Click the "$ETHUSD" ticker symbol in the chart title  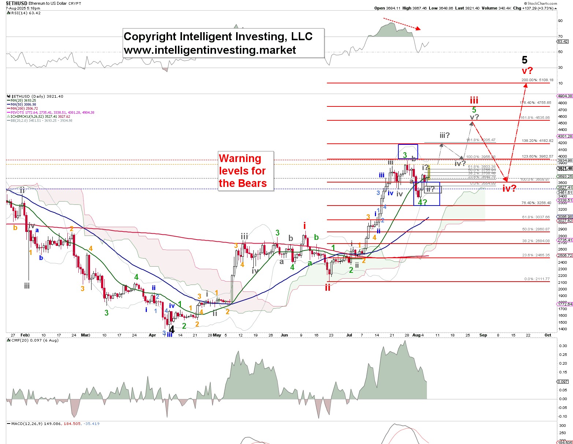pyautogui.click(x=16, y=3)
